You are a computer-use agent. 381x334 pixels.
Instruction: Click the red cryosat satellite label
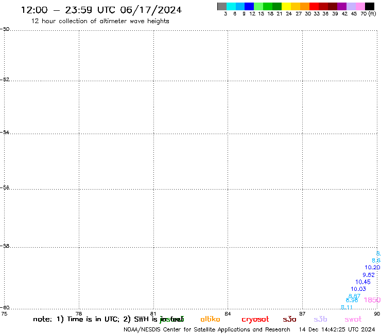coord(255,320)
